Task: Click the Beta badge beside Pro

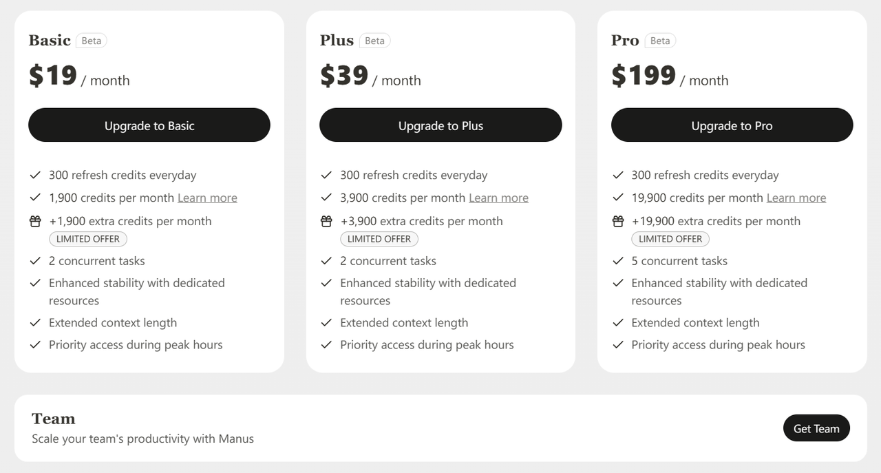Action: (659, 41)
